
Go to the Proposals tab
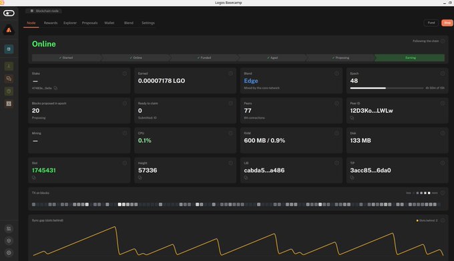[89, 23]
